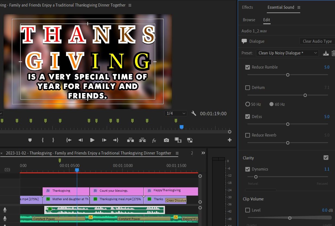Click the Lift button in monitor controls
Screen dimensions: 335x226
pos(130,140)
